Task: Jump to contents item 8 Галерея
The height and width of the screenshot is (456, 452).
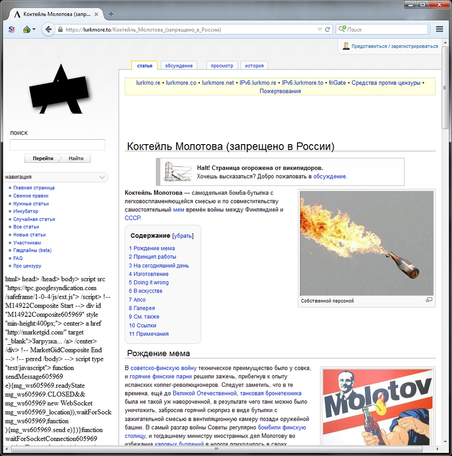Action: point(141,308)
